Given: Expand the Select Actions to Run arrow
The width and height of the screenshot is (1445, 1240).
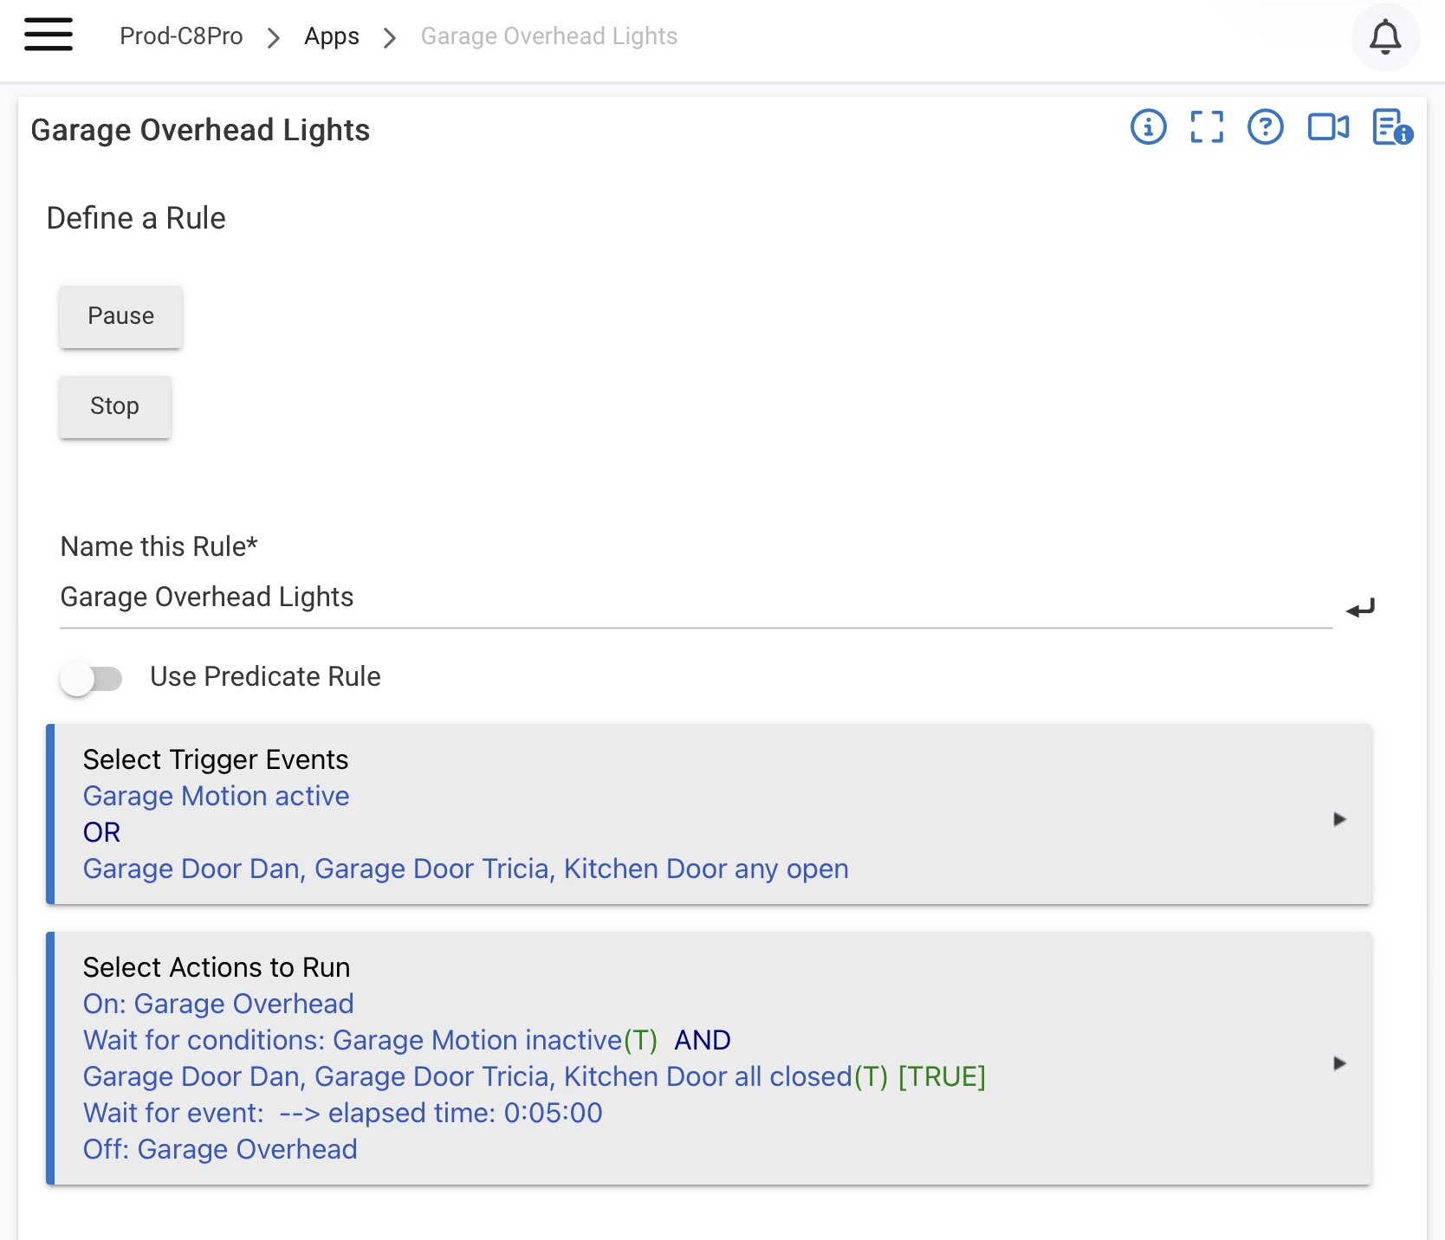Looking at the screenshot, I should click(1339, 1063).
